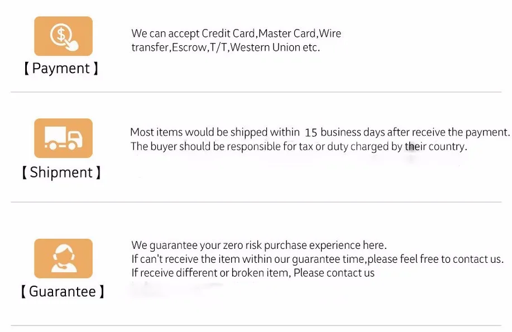This screenshot has width=512, height=332.
Task: Click the customer support headset icon
Action: click(x=63, y=258)
